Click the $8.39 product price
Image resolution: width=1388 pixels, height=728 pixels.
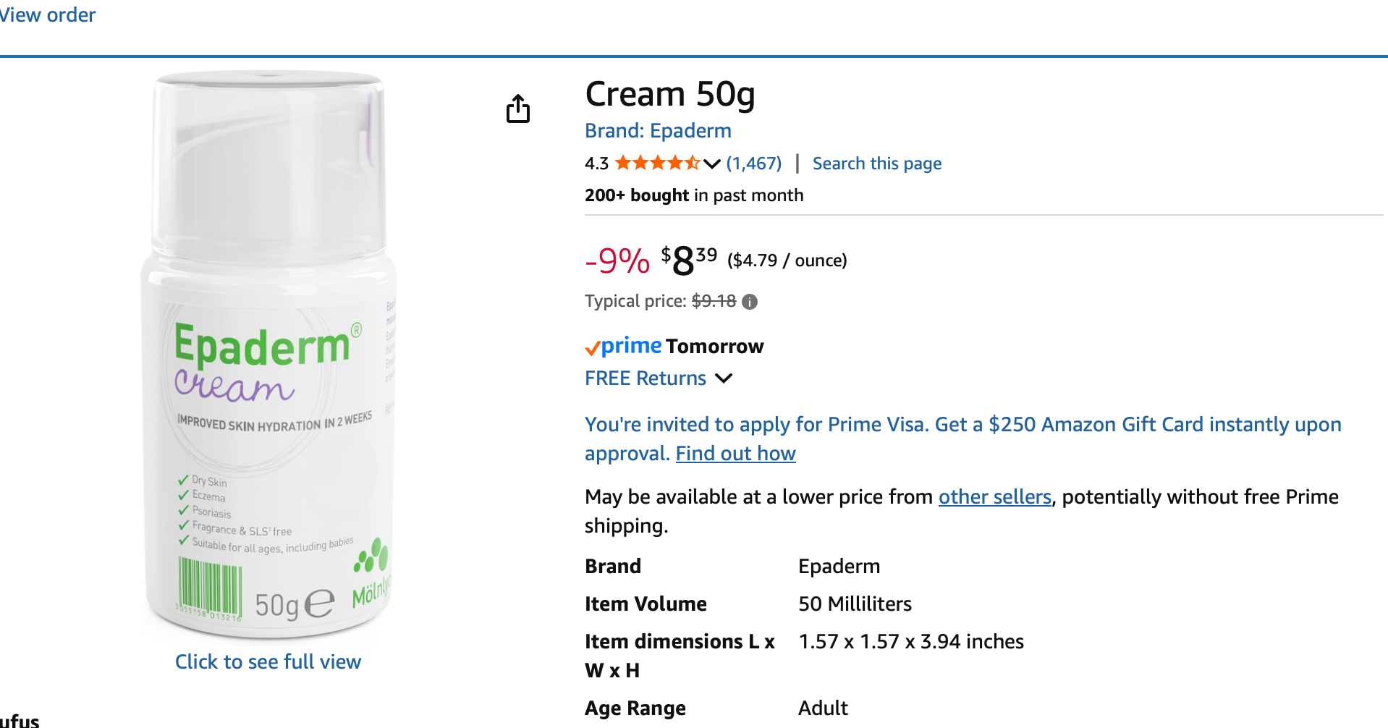(688, 261)
